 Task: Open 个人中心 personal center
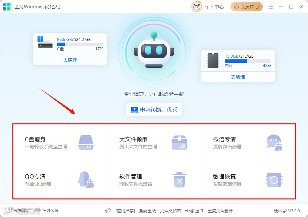(x=214, y=7)
